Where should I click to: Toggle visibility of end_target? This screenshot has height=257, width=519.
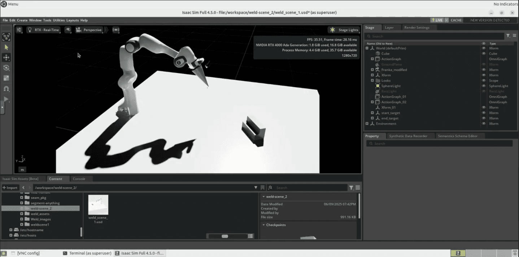click(x=484, y=118)
